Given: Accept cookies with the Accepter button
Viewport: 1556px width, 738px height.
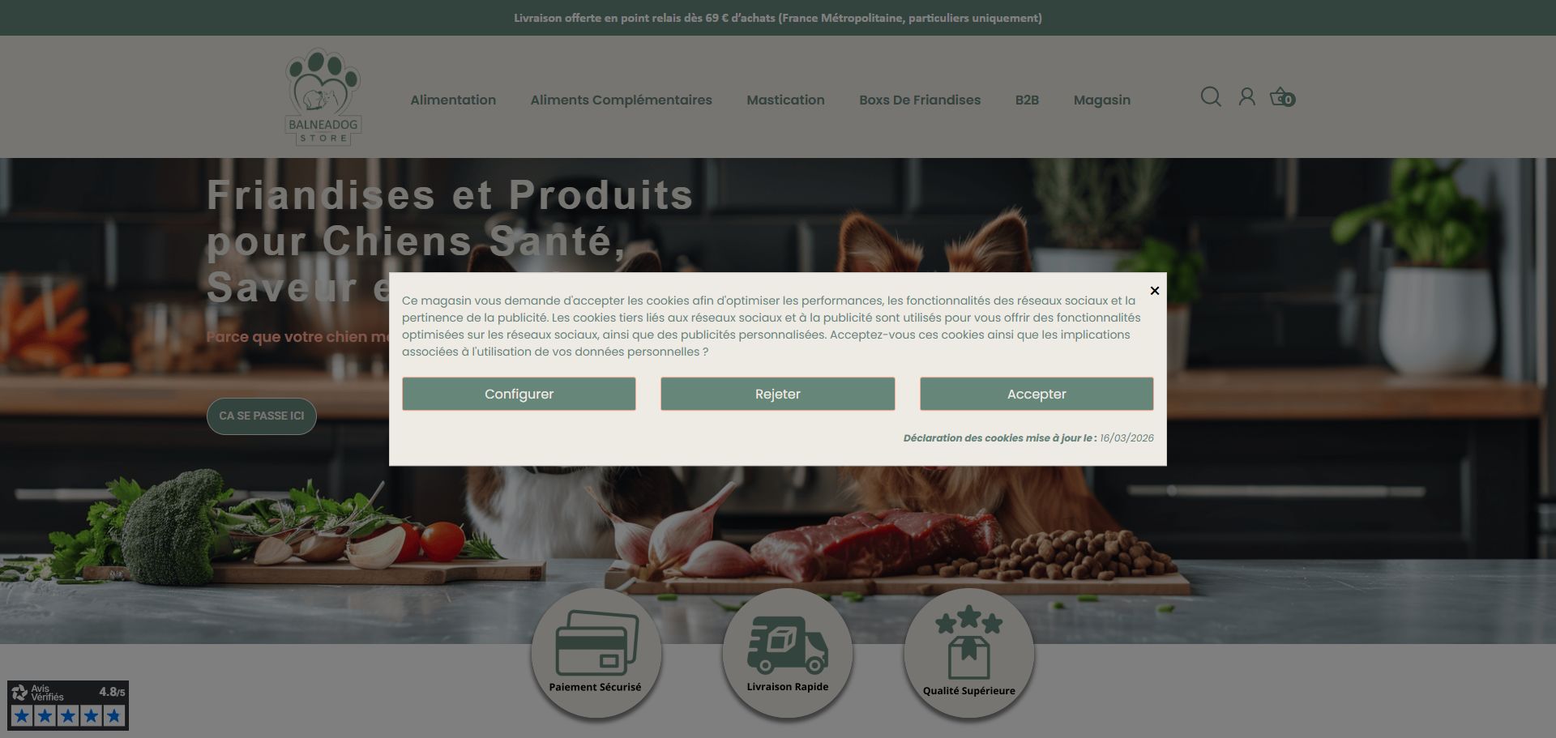Looking at the screenshot, I should 1037,394.
